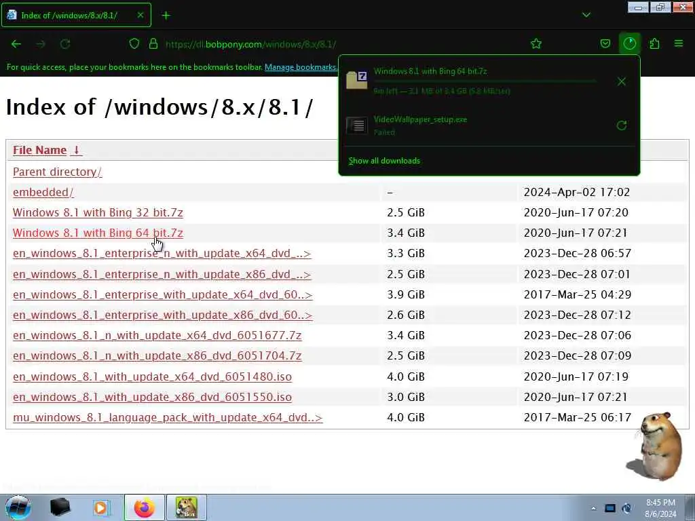Click the date 2023-Dec-28 06:57

(577, 254)
